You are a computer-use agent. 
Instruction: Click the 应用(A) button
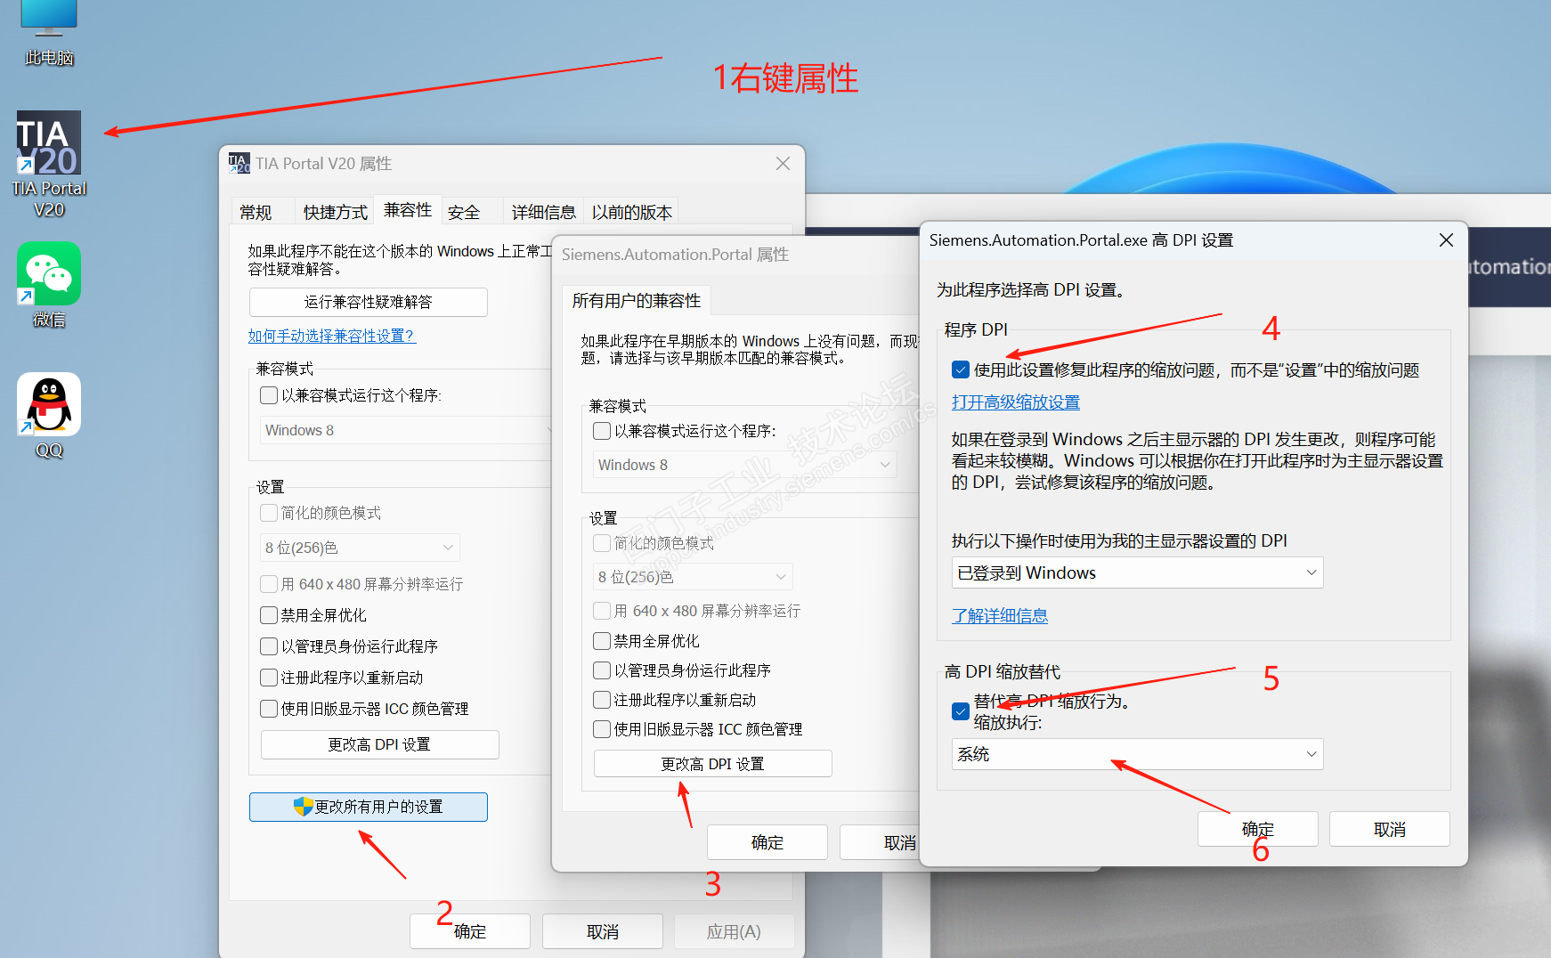(734, 931)
